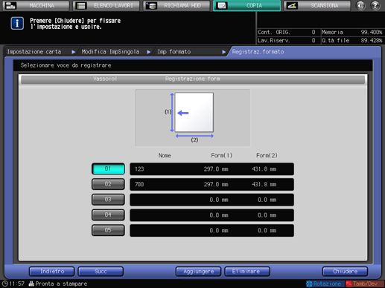Select registration slot 02

108,184
